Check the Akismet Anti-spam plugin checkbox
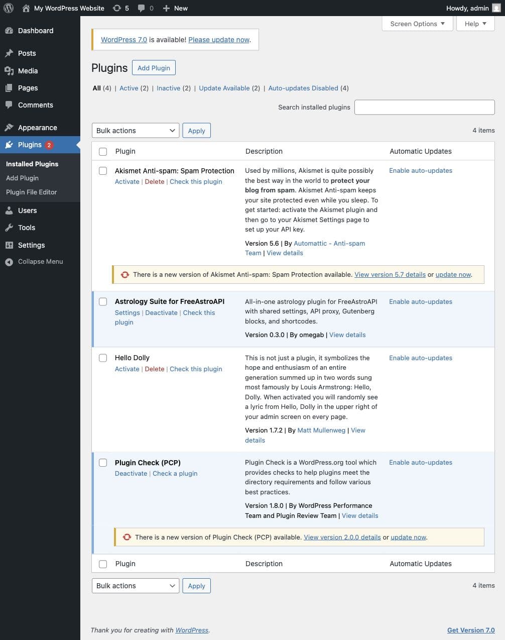This screenshot has height=640, width=505. (x=103, y=171)
